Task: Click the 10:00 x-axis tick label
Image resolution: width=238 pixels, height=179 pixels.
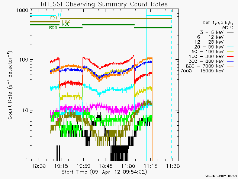Action: click(x=39, y=166)
